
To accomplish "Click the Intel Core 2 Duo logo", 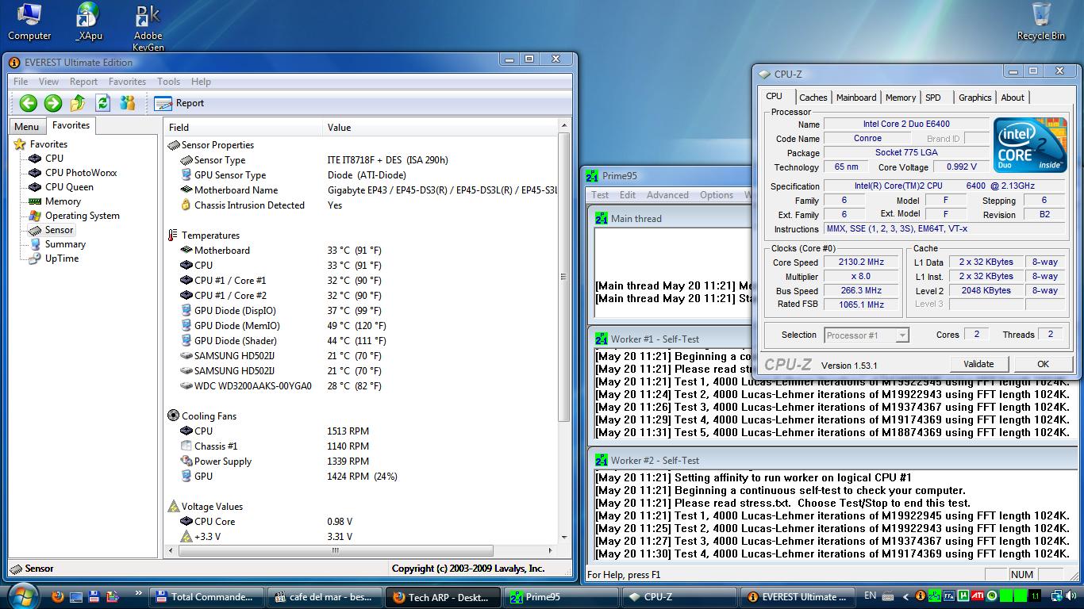I will pyautogui.click(x=1030, y=145).
